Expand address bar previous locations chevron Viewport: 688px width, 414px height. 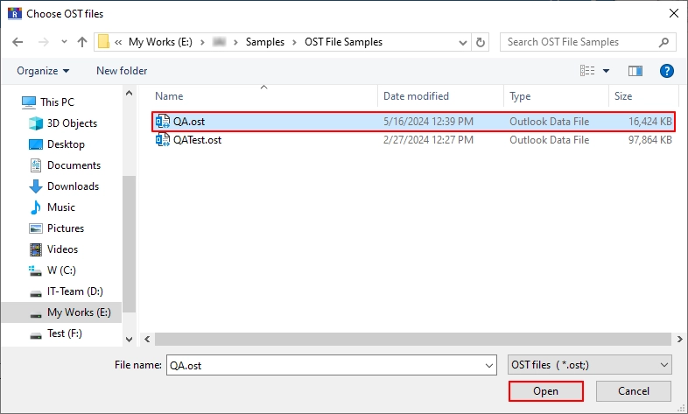(x=462, y=43)
